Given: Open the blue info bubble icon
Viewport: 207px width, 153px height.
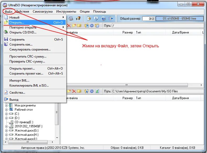Looking at the screenshot, I should pyautogui.click(x=96, y=19).
